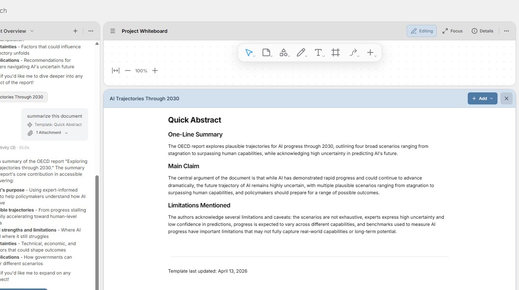Image resolution: width=519 pixels, height=290 pixels.
Task: Open the Project Whiteboard hamburger menu
Action: [113, 31]
